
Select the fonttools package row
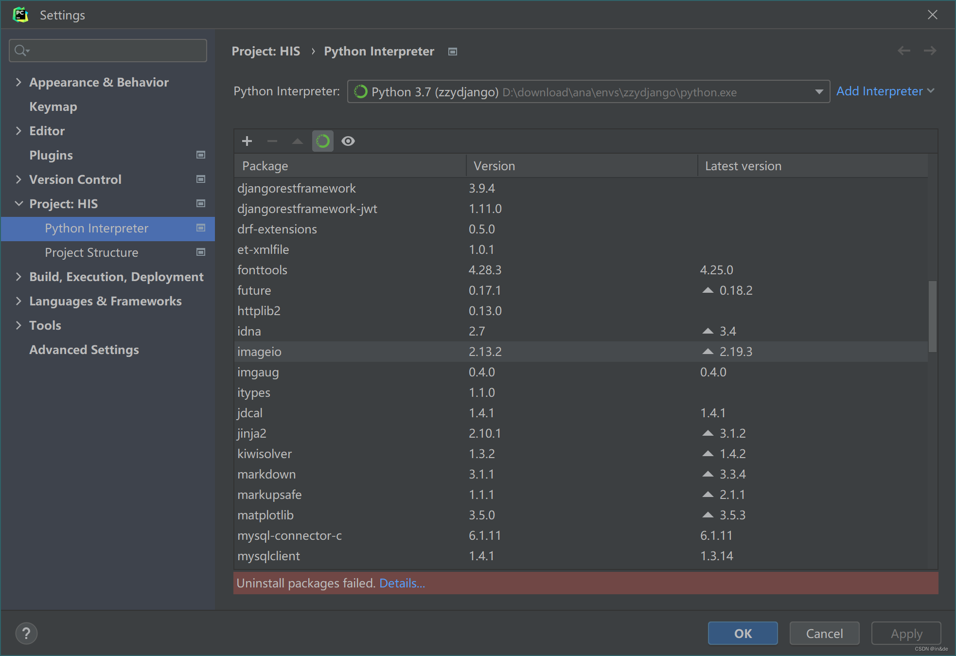581,270
